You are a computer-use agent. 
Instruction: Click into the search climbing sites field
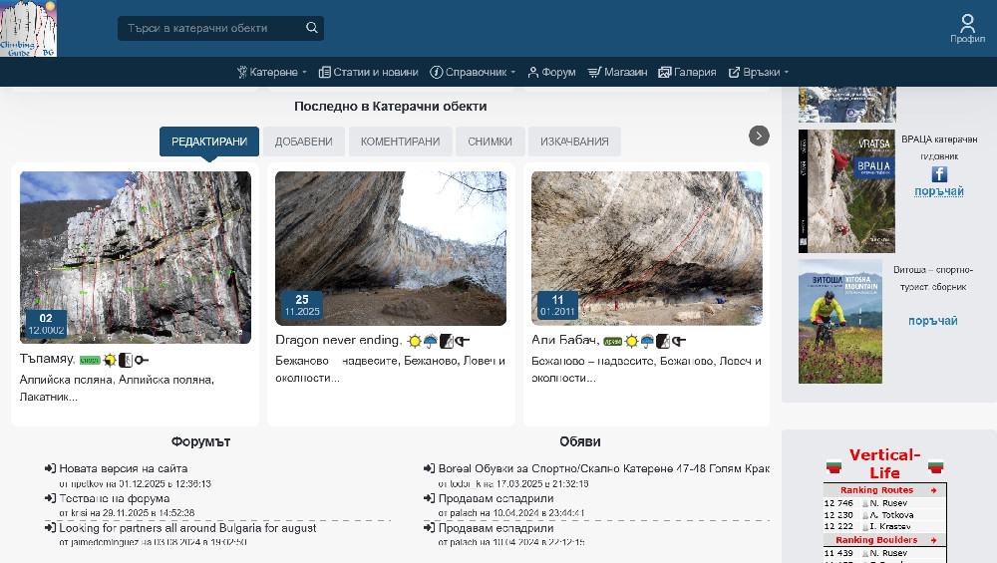[x=209, y=28]
